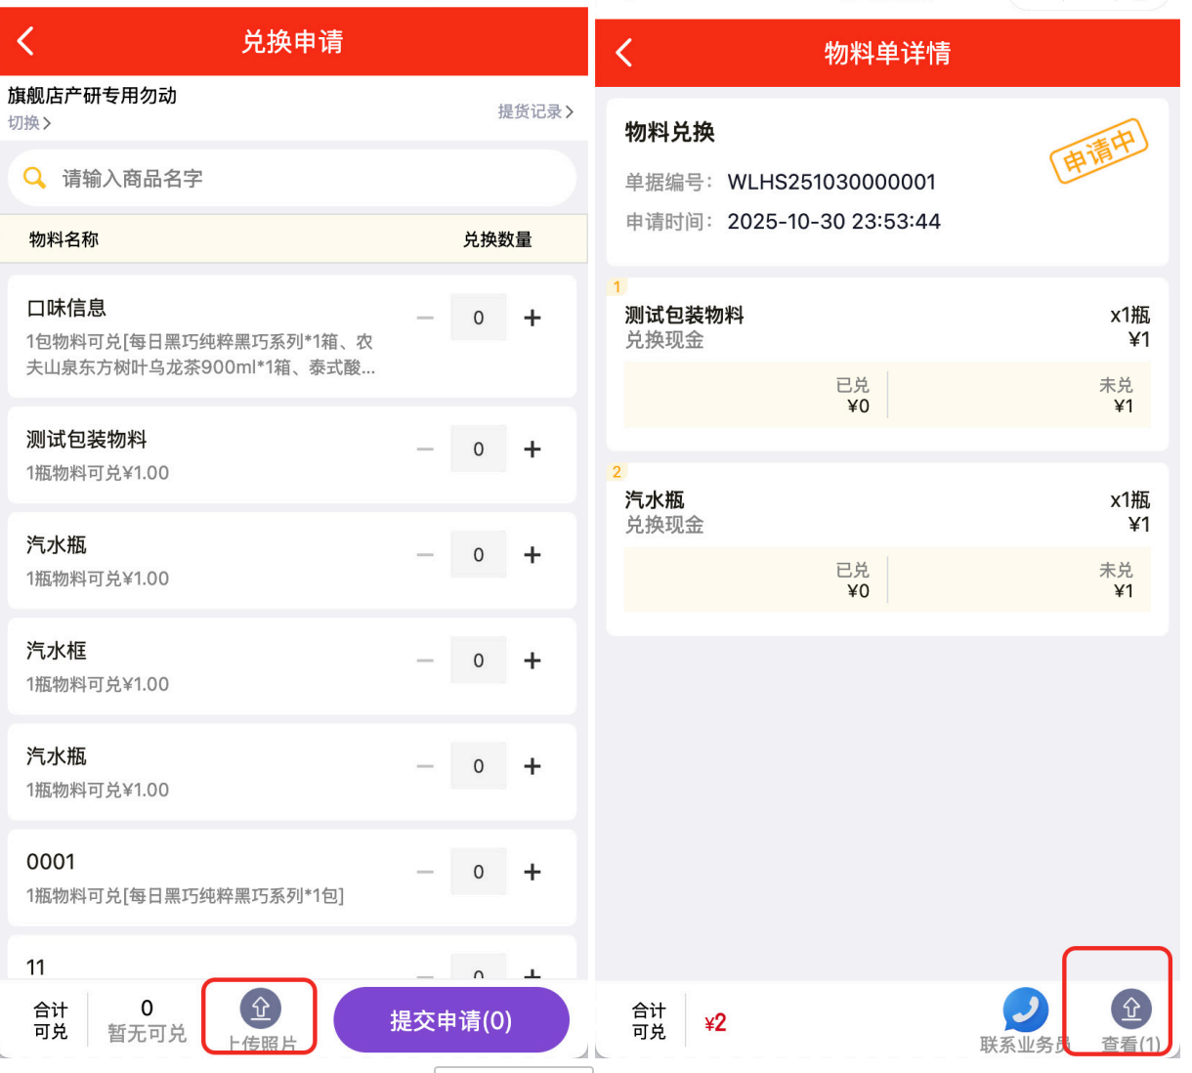This screenshot has width=1192, height=1073.
Task: Tap the 上传照片 upload icon
Action: (260, 1008)
